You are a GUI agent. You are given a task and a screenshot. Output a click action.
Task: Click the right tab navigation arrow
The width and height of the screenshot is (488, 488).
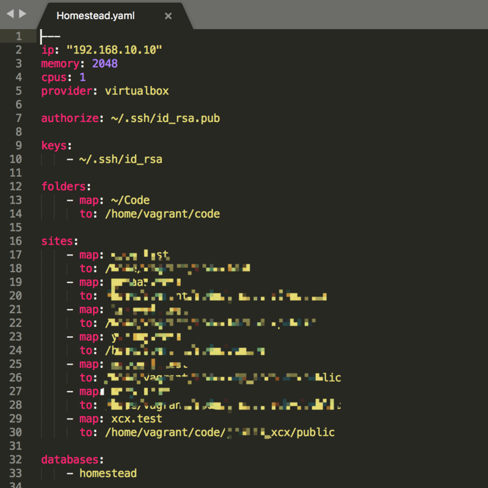(x=23, y=13)
